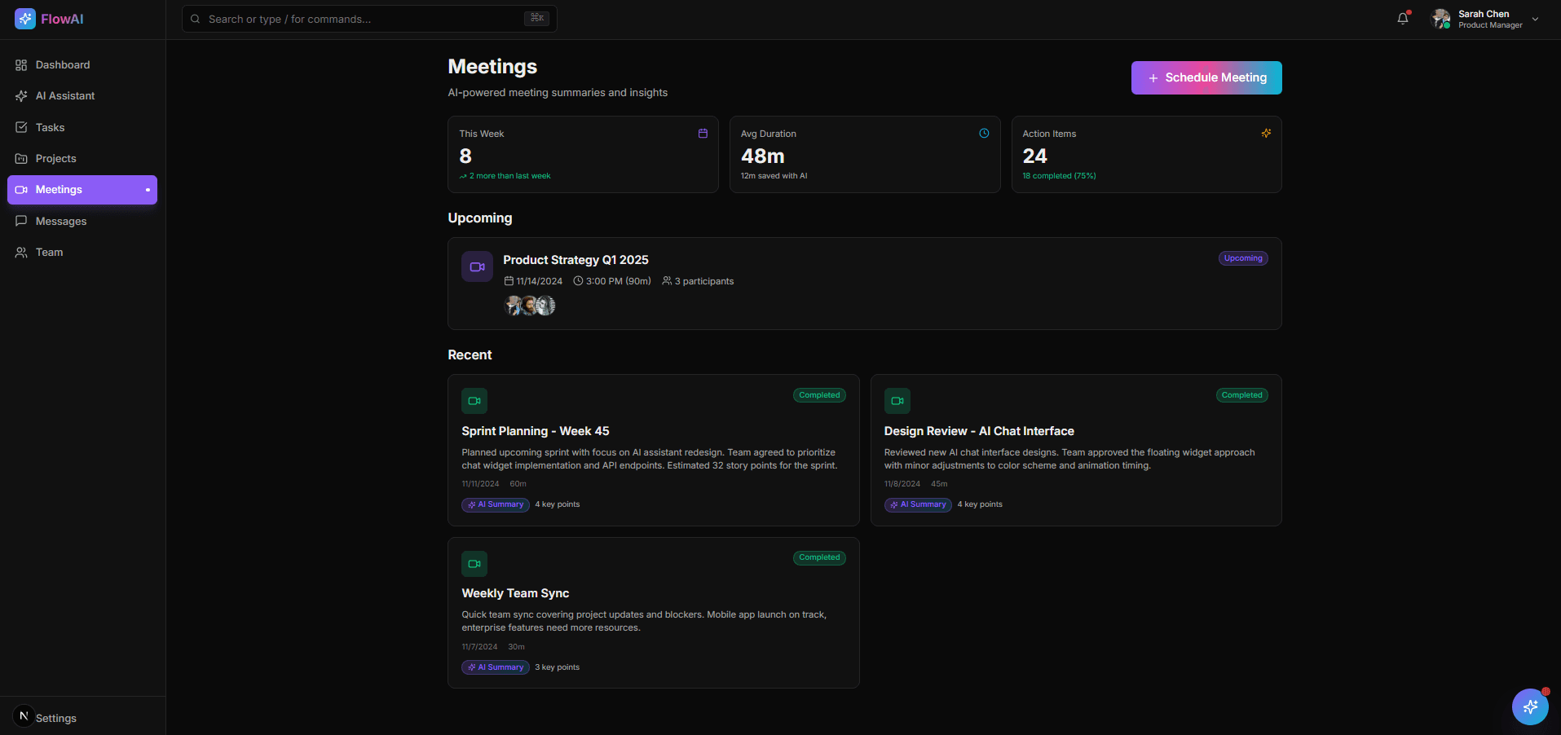Expand the Sarah Chen profile menu
The width and height of the screenshot is (1561, 735).
(x=1534, y=18)
